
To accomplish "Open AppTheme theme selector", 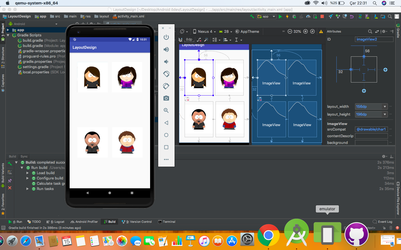I will [x=247, y=31].
